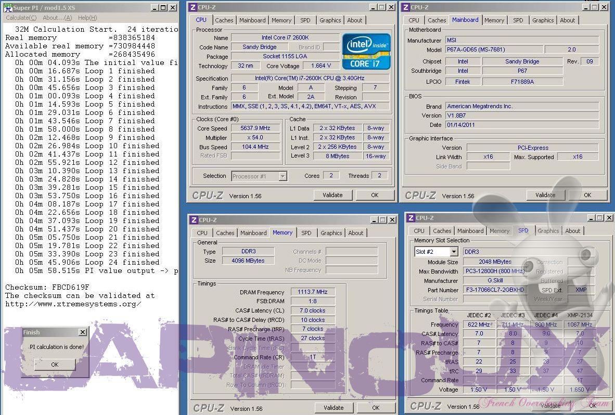The height and width of the screenshot is (415, 615).
Task: Maximize the CPU-Z Mainboard window
Action: point(594,7)
